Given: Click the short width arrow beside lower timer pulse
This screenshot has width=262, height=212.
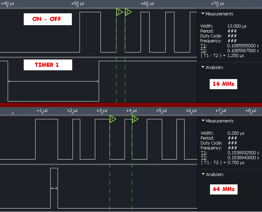Looking at the screenshot, I should coord(54,188).
